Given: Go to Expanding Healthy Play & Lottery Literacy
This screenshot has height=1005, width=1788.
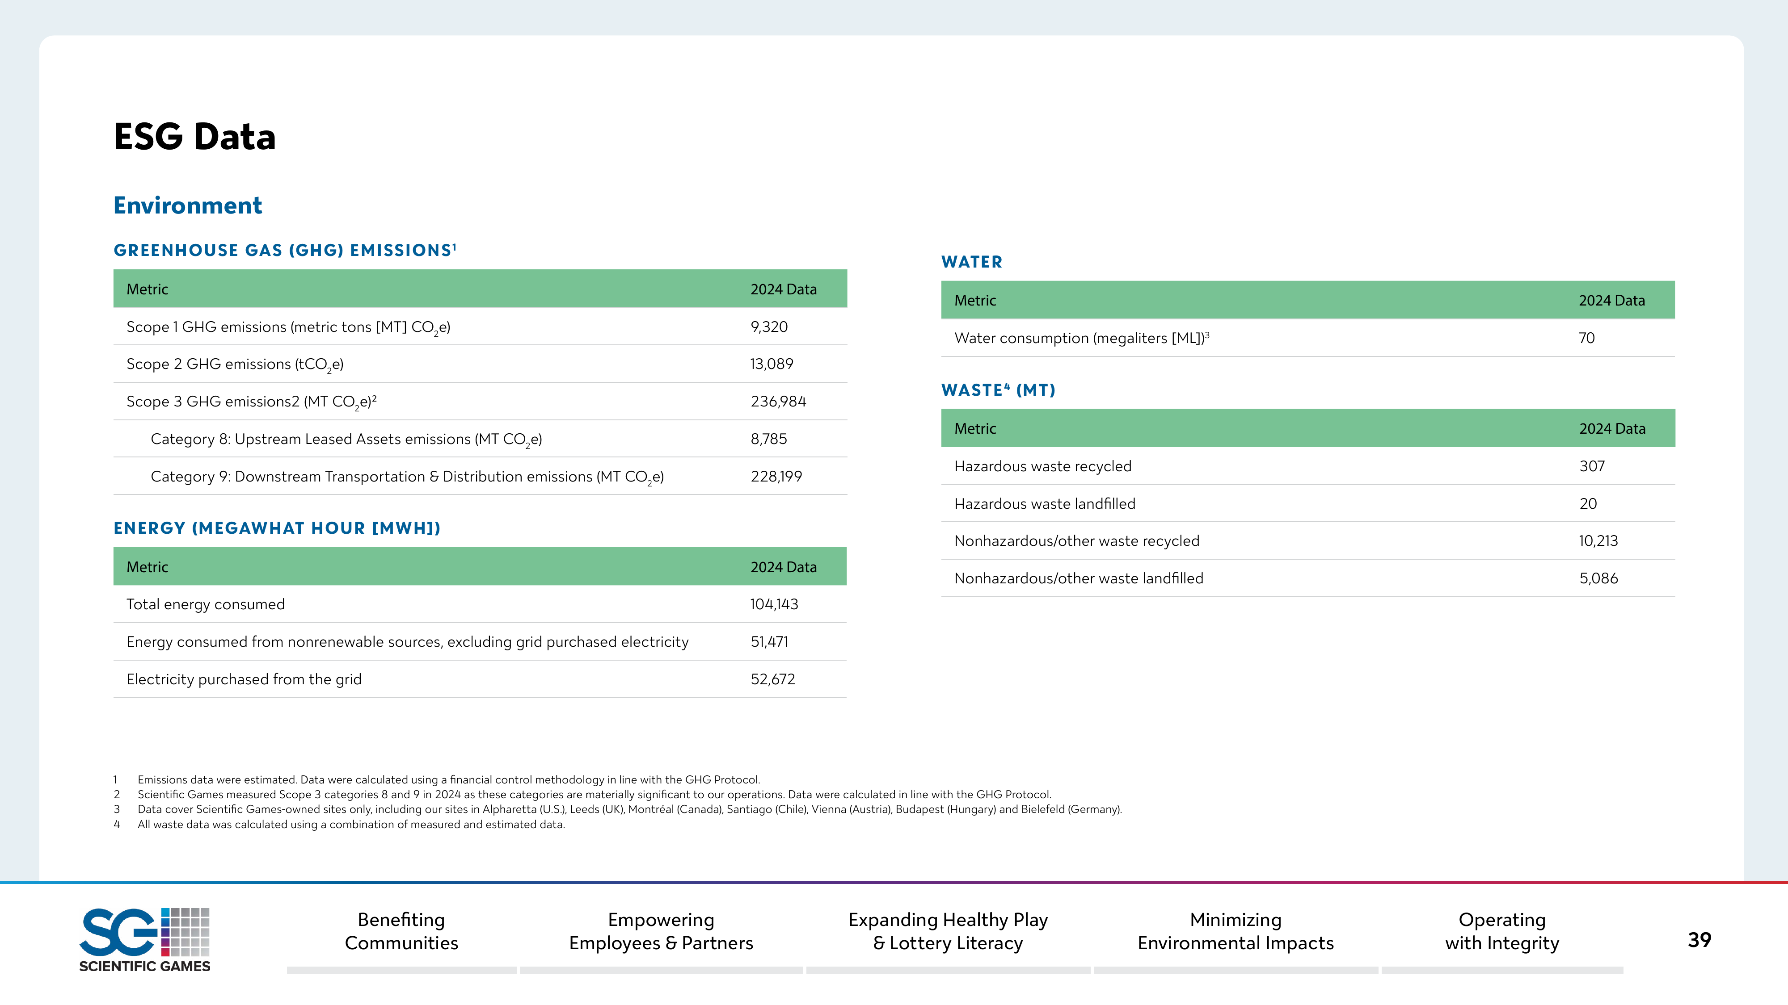Looking at the screenshot, I should coord(948,931).
